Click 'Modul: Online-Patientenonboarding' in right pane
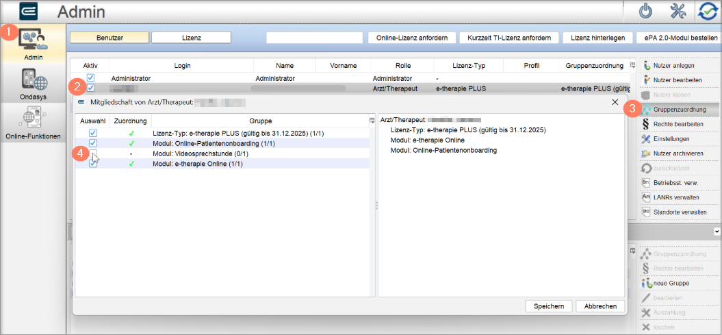722x335 pixels. 443,150
